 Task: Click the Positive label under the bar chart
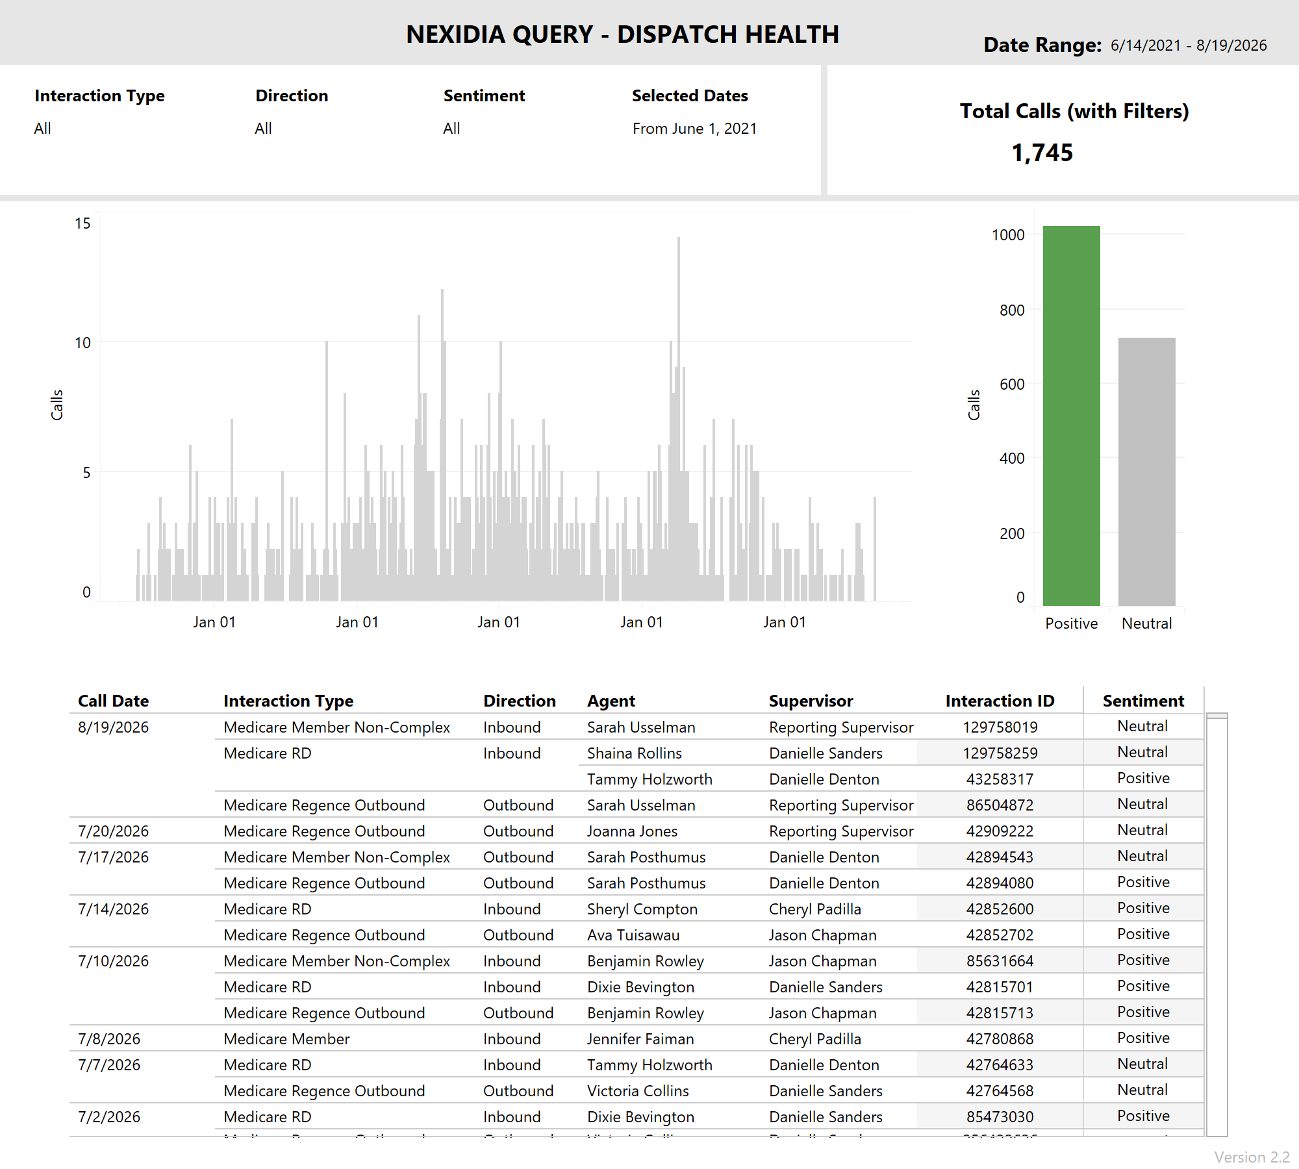pyautogui.click(x=1071, y=623)
